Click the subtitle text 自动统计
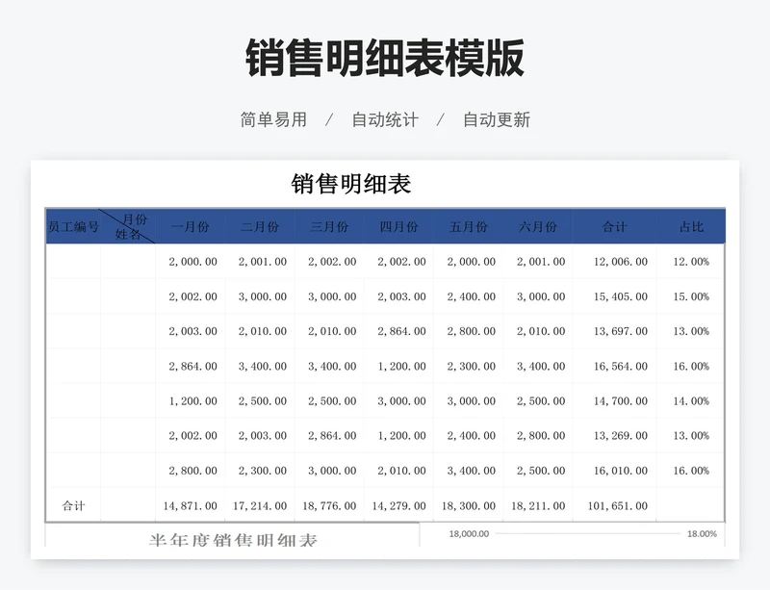Image resolution: width=770 pixels, height=590 pixels. 385,120
